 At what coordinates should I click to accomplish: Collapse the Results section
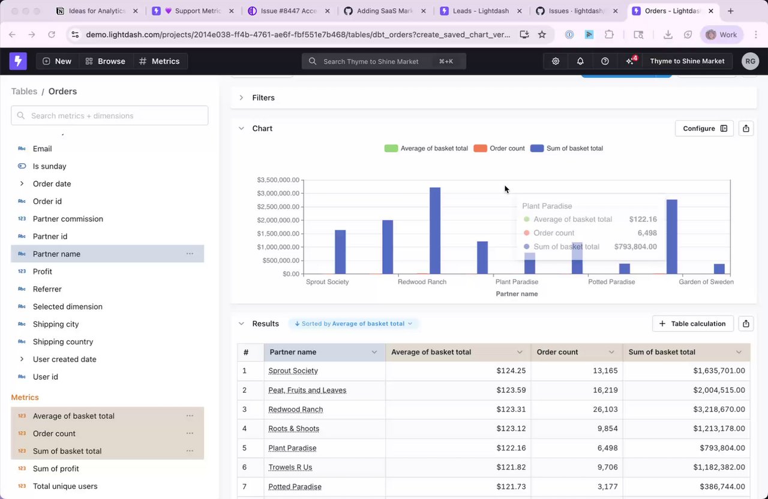(x=241, y=323)
